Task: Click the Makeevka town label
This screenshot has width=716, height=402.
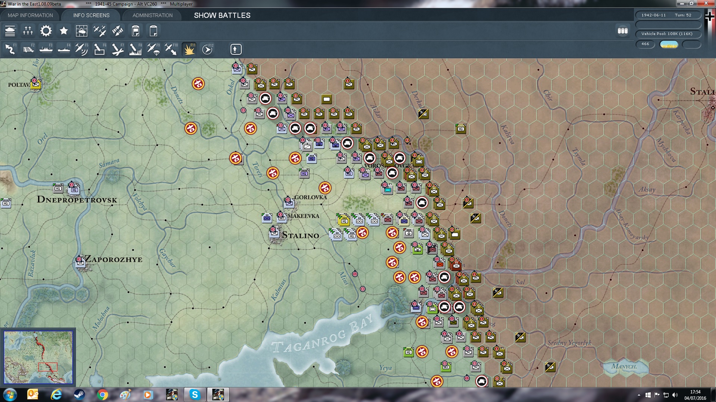Action: coord(304,216)
